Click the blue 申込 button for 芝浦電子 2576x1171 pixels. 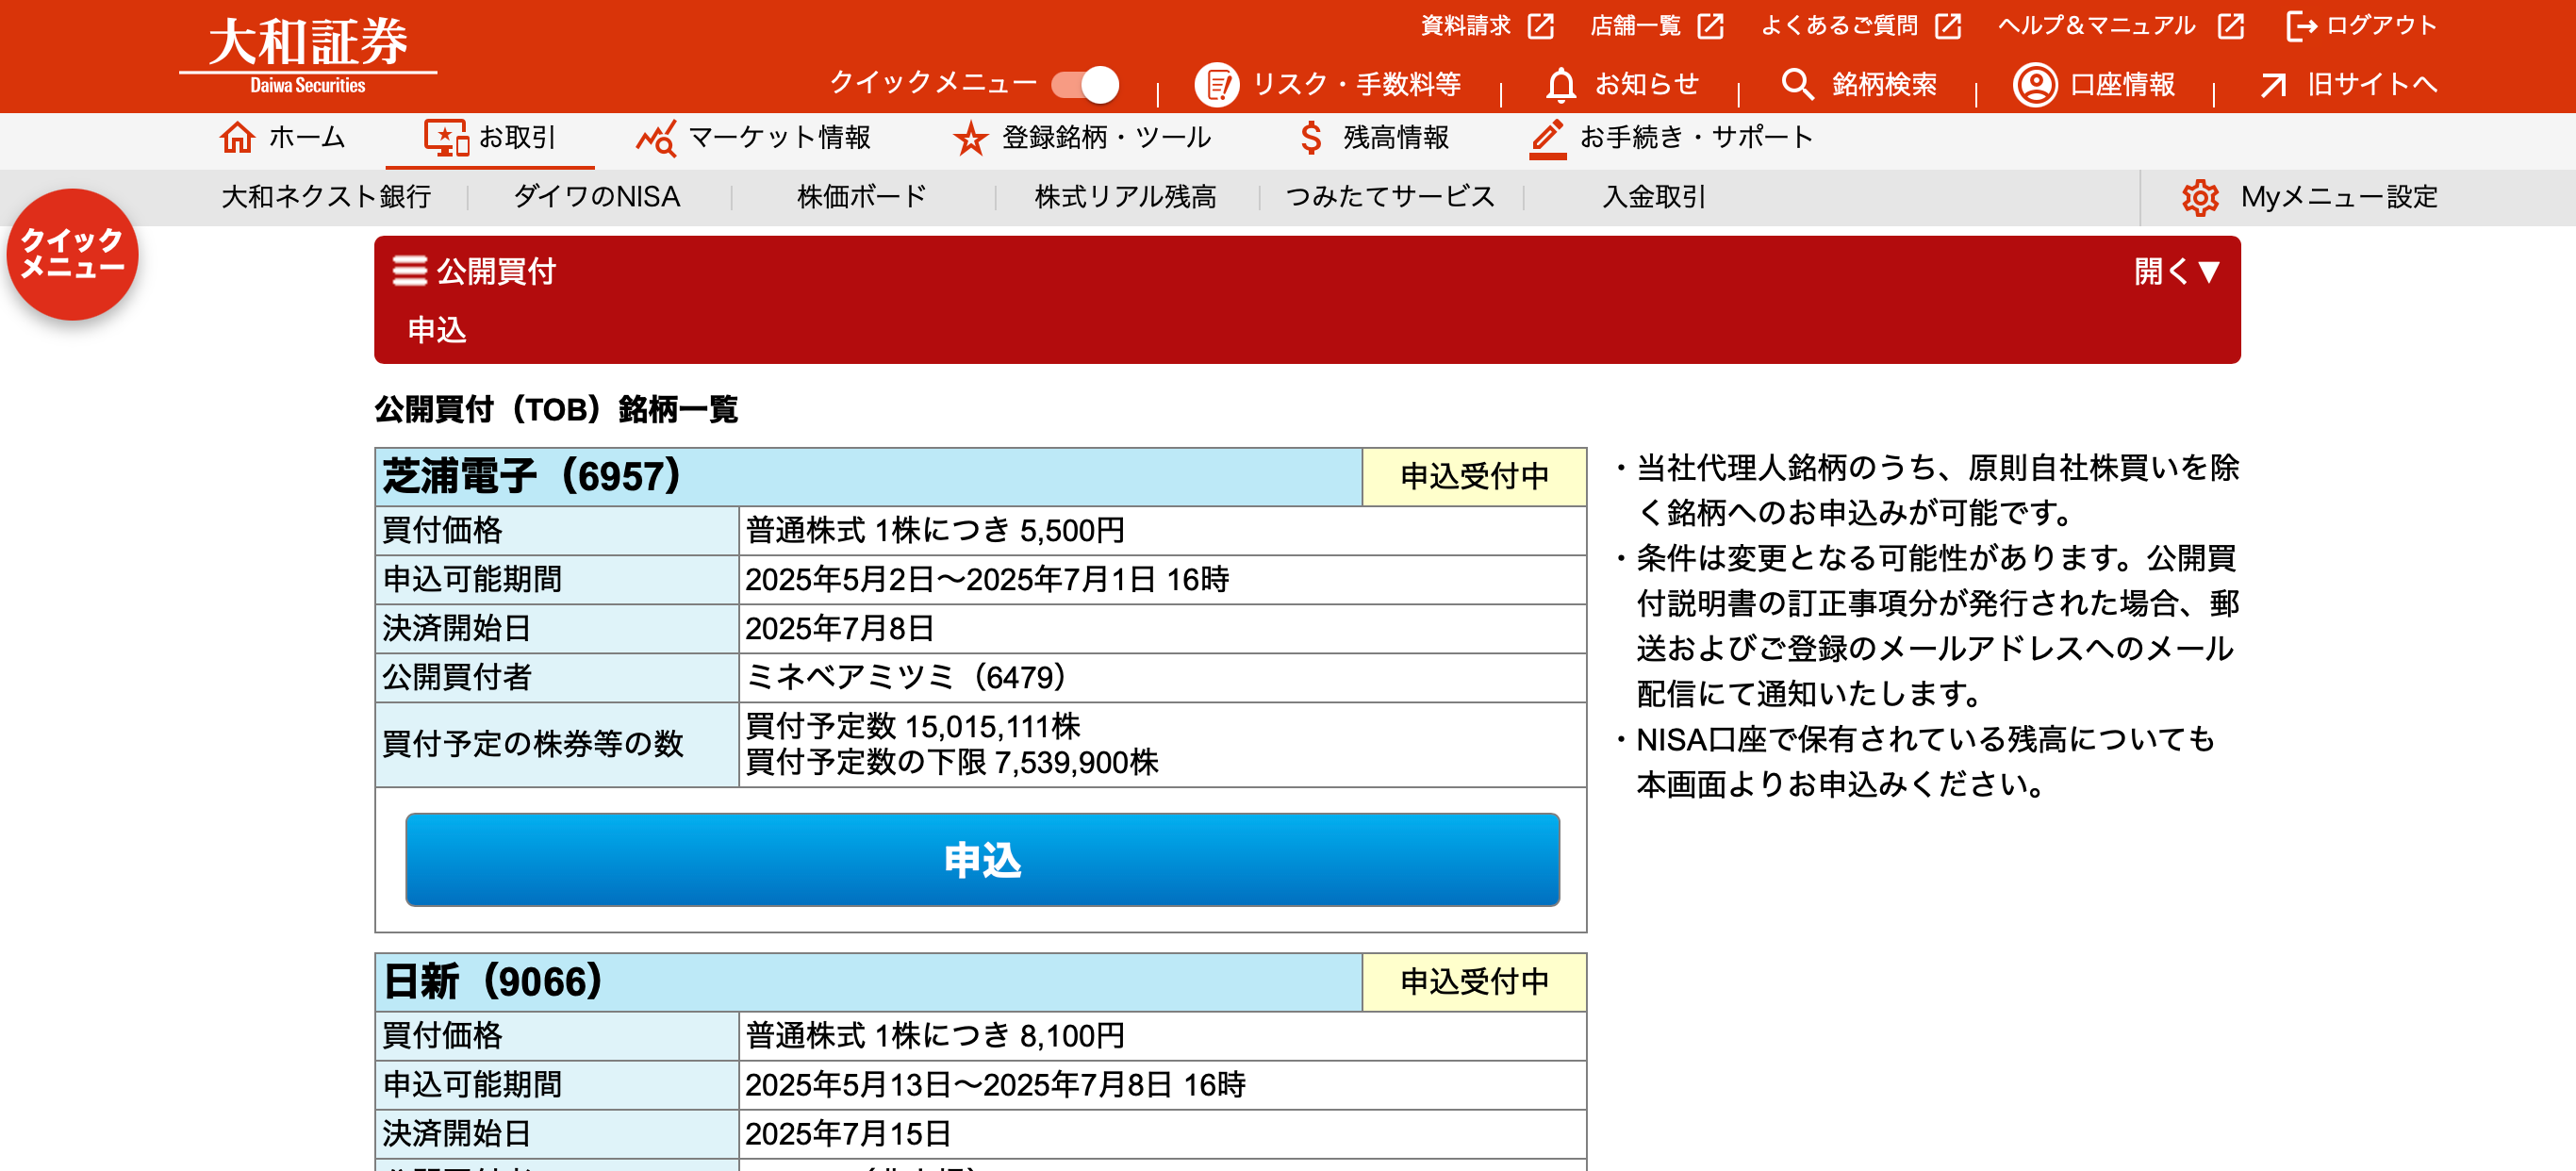982,860
